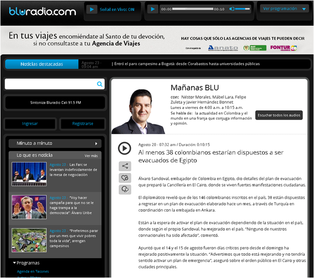Click the FONTUR logo in the banner
The image size is (314, 278).
283,48
